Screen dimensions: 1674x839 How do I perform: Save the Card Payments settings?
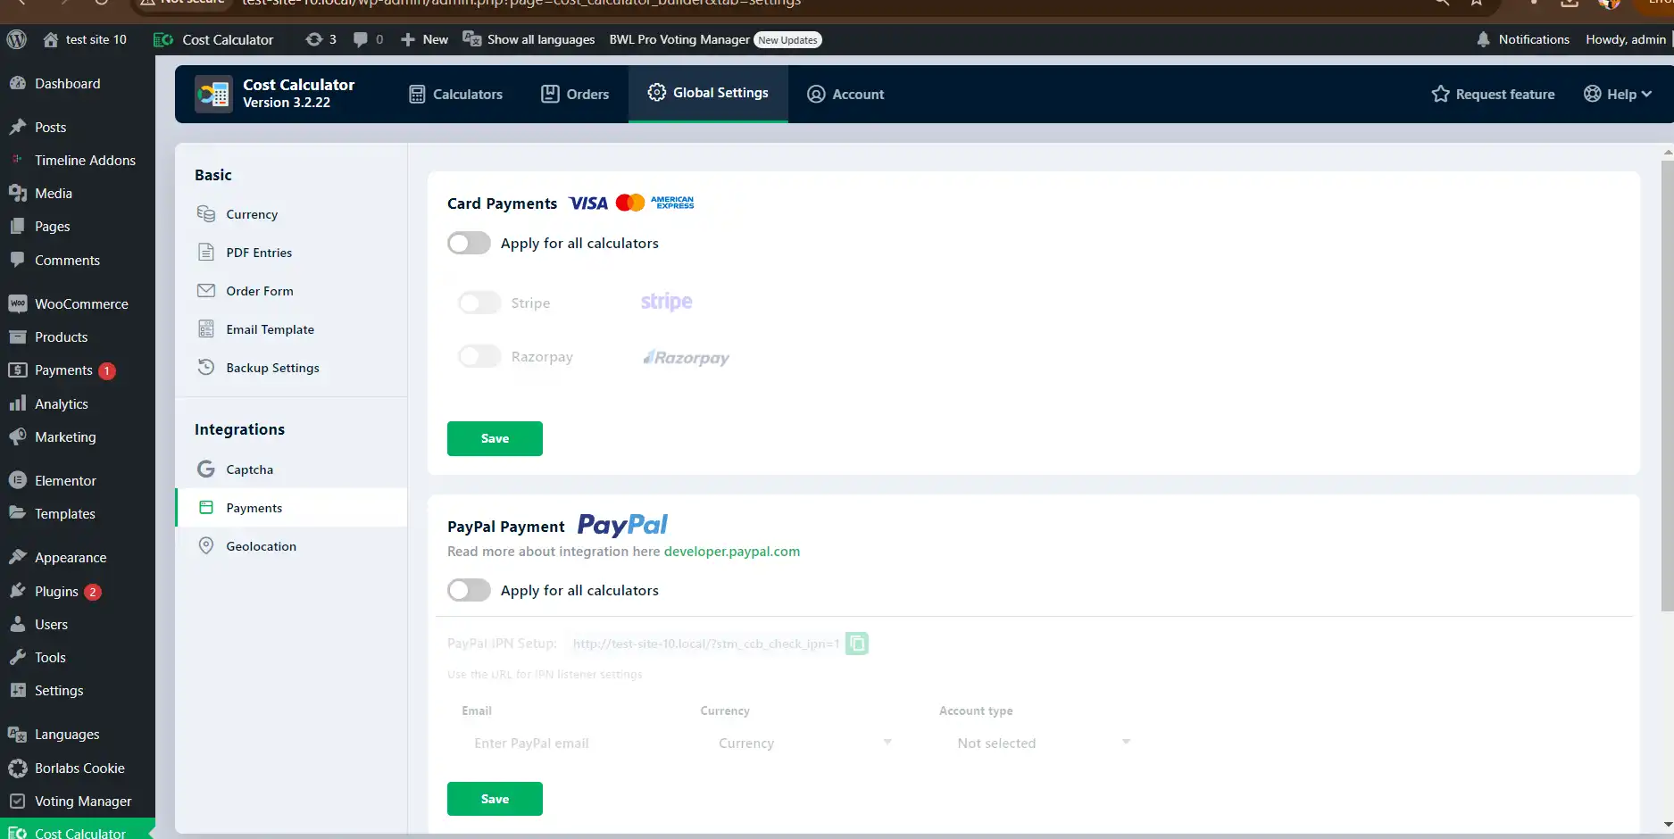tap(495, 438)
